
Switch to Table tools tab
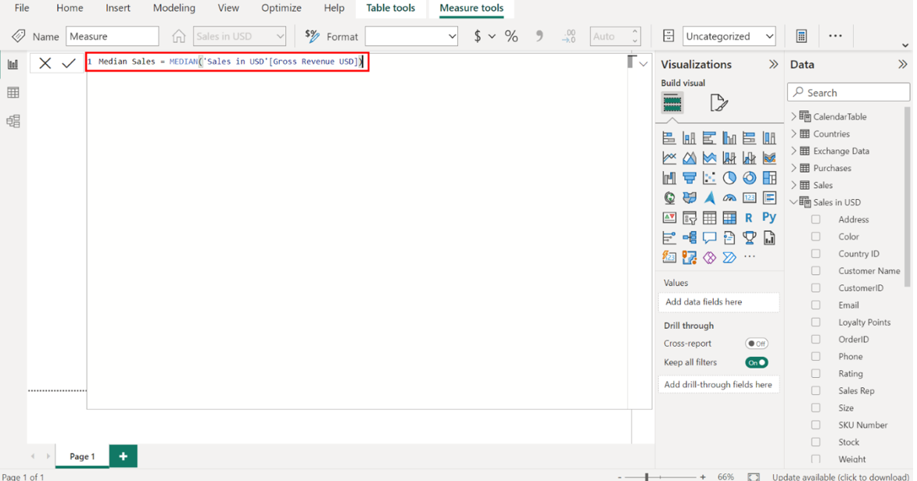[390, 9]
